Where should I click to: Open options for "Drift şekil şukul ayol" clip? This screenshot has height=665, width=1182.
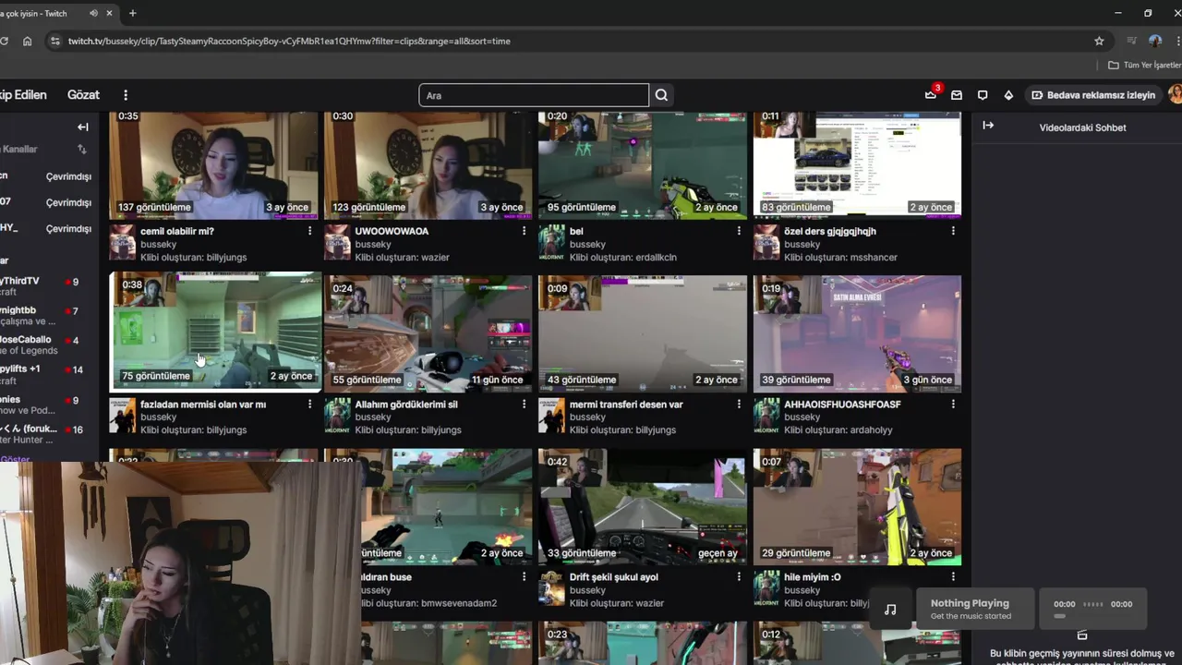739,577
